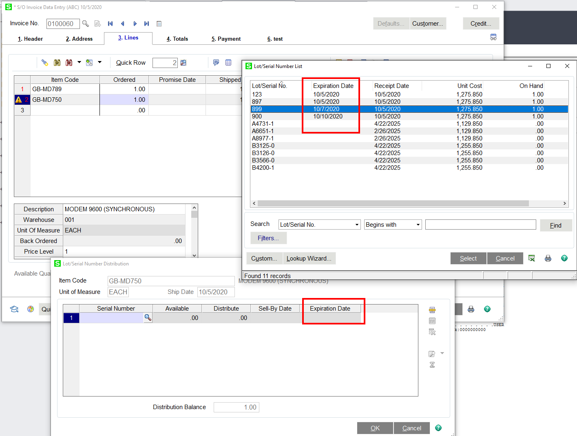Click the Invoice No. lookup magnifier

tap(86, 24)
